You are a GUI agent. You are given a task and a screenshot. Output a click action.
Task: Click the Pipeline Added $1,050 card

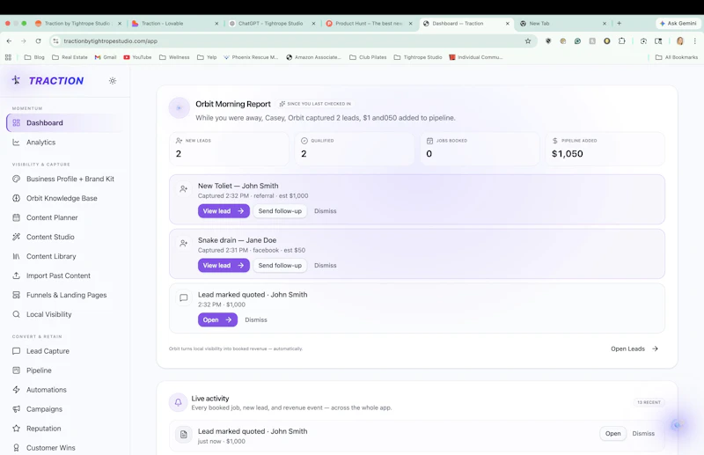[x=605, y=149]
